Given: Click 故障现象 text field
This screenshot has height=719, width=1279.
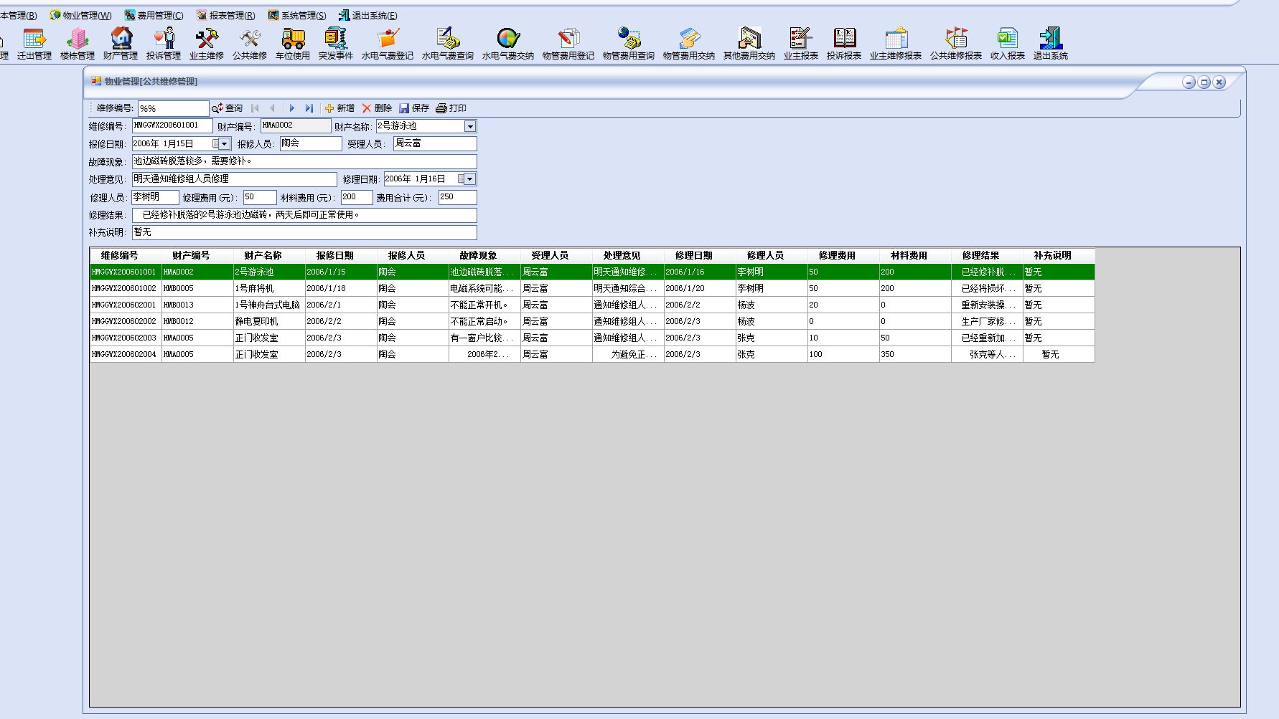Looking at the screenshot, I should 304,161.
